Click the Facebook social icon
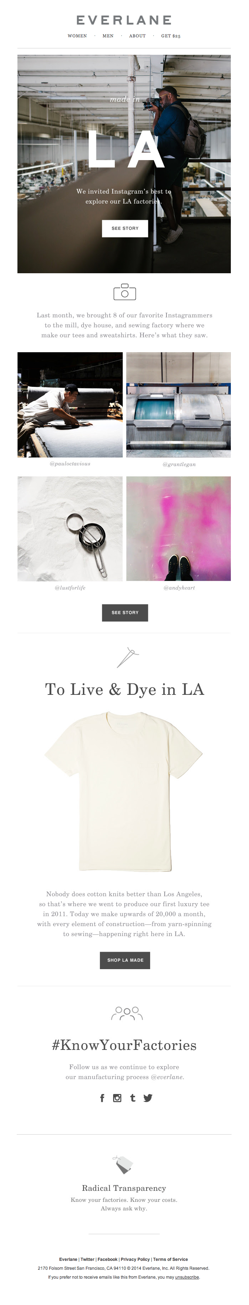 [102, 1098]
